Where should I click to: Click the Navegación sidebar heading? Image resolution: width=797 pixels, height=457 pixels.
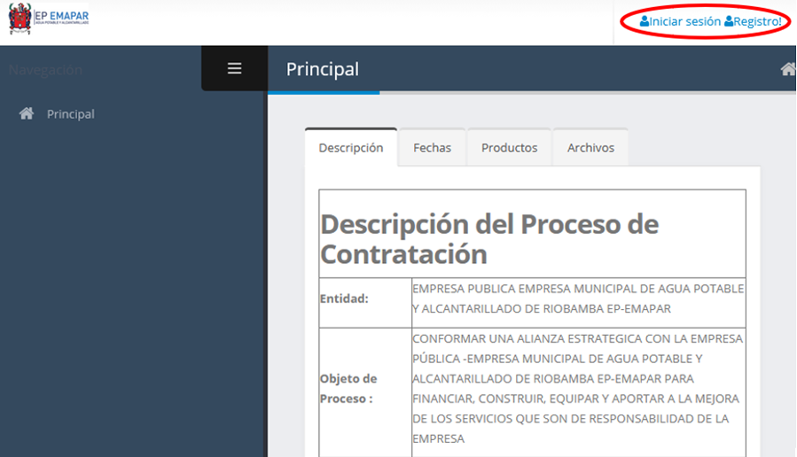point(45,70)
